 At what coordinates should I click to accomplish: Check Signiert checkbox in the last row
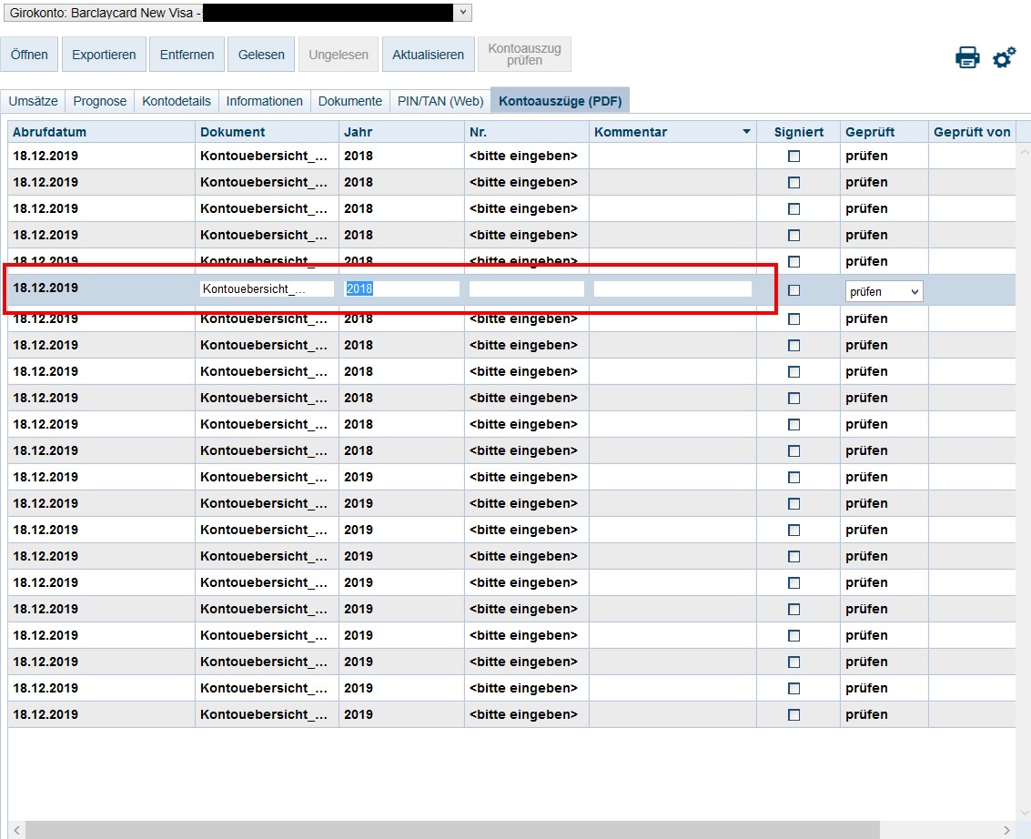793,715
